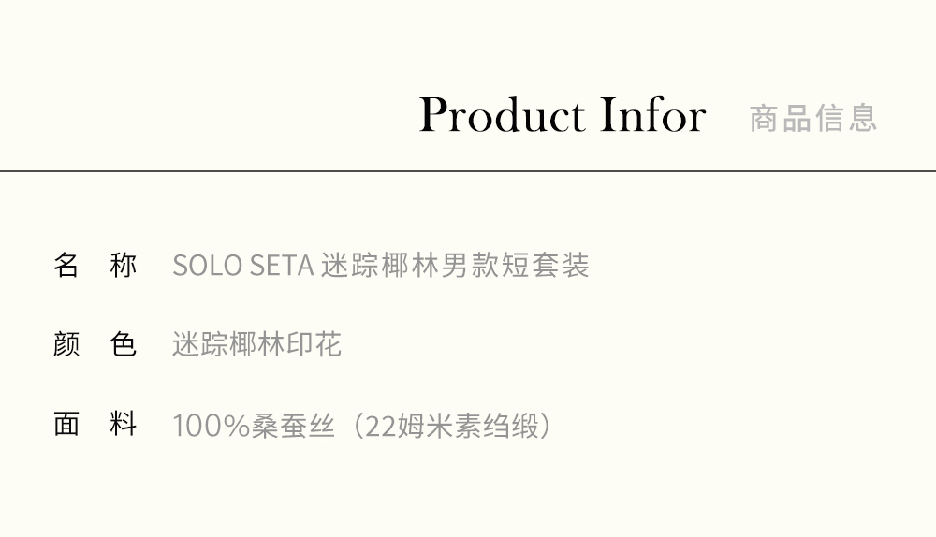Screen dimensions: 936x537
Task: Click the horizontal divider line below heading
Action: (x=468, y=171)
